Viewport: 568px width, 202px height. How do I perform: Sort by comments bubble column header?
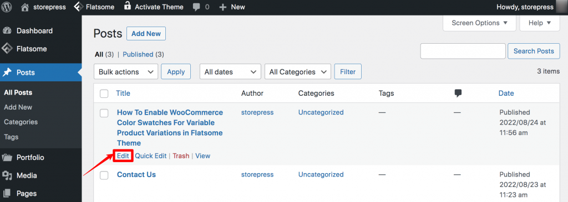(458, 93)
